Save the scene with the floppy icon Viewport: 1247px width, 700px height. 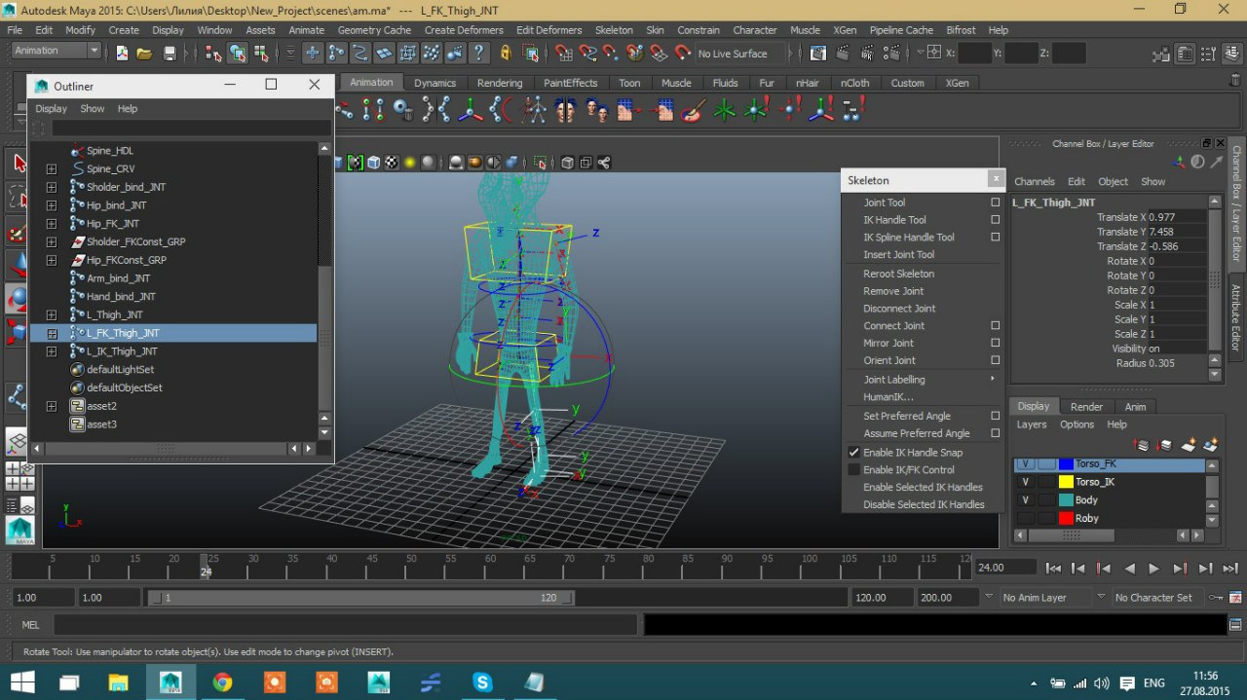(x=170, y=53)
